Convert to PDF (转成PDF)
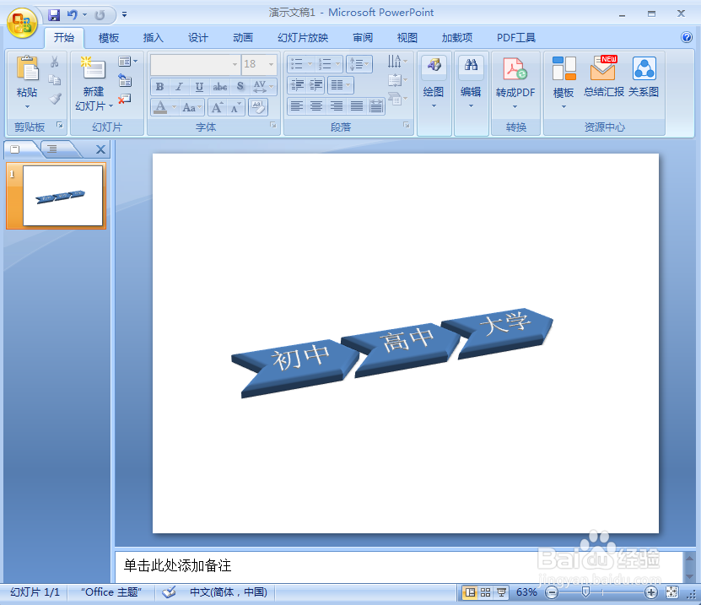Screen dimensions: 701x605 pos(515,83)
